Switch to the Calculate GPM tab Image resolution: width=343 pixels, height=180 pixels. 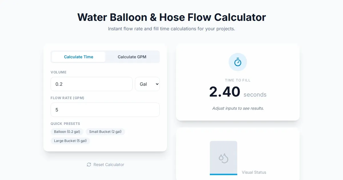pos(132,57)
